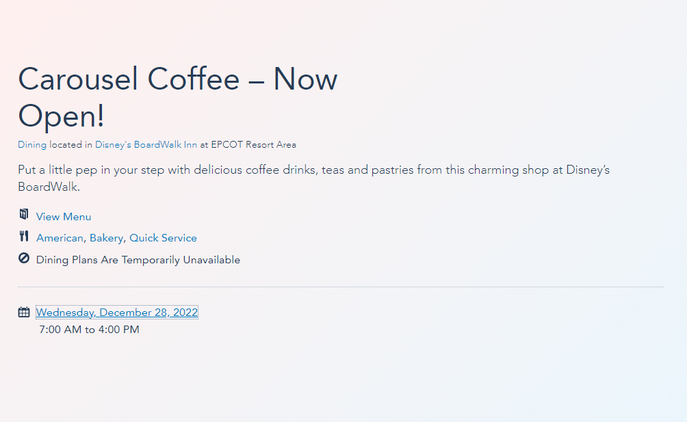687x422 pixels.
Task: Click the menu book icon beside View Menu
Action: tap(24, 215)
